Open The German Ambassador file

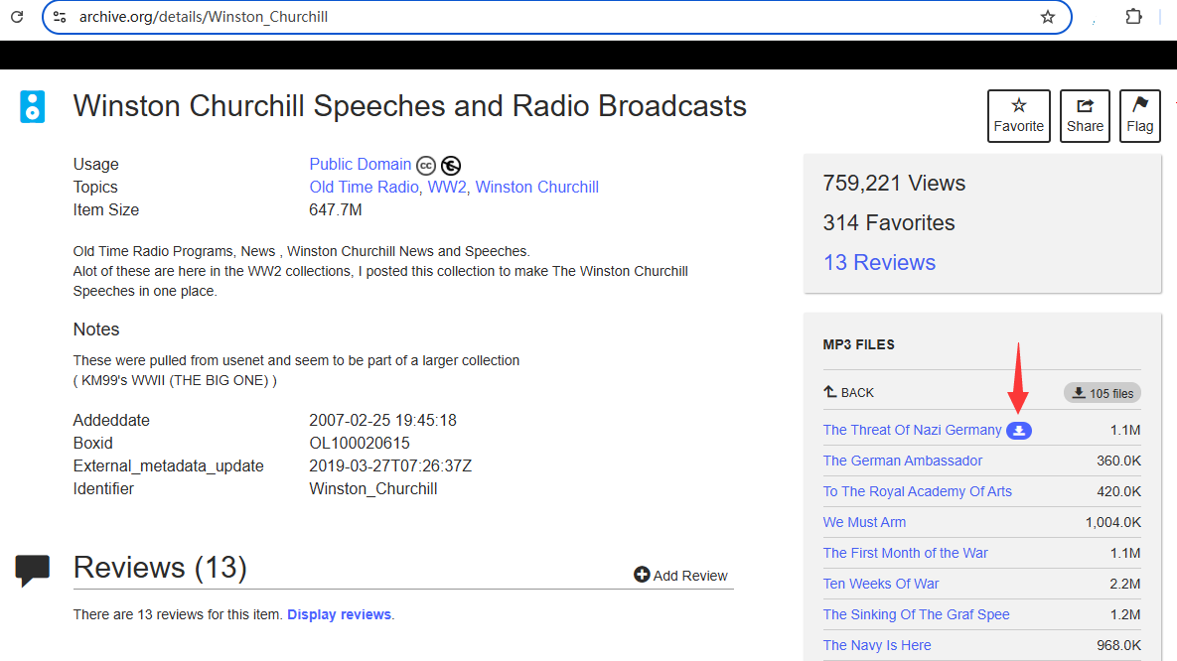(x=902, y=461)
